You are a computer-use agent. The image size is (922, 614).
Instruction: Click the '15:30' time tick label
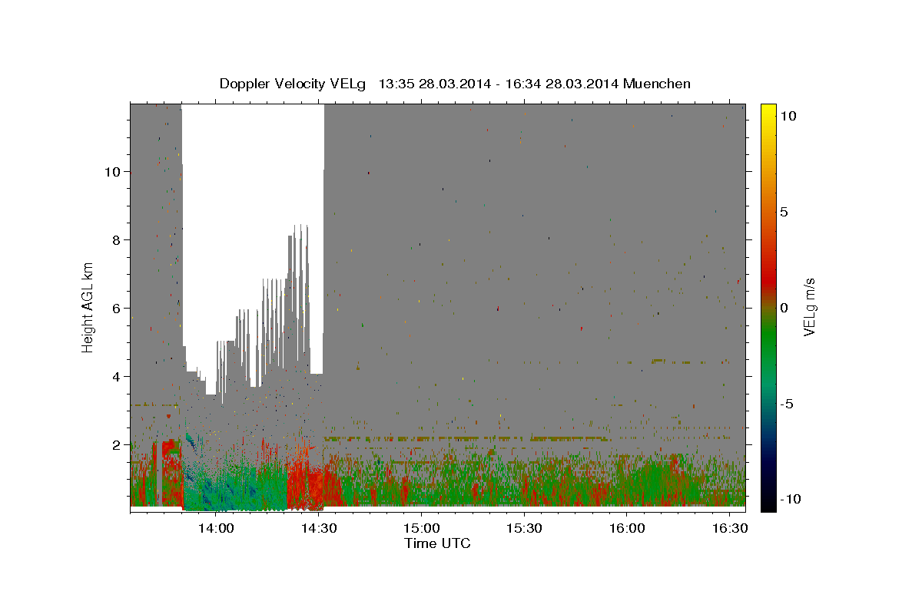click(524, 528)
